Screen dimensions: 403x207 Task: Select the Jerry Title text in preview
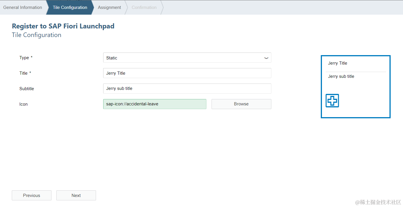pyautogui.click(x=337, y=63)
